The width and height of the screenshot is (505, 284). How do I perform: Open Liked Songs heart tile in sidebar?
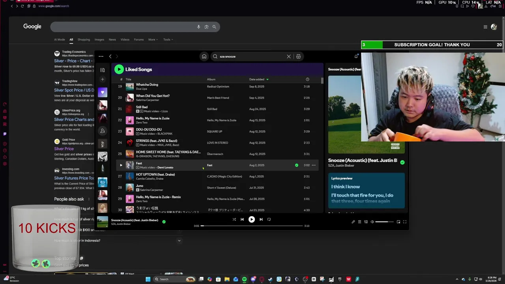pos(103,92)
